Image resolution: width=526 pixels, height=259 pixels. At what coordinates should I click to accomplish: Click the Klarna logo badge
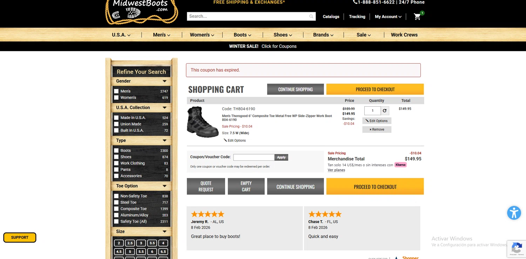(400, 165)
